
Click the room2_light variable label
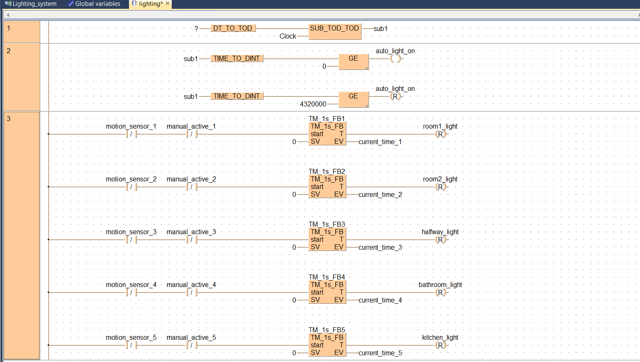click(x=440, y=179)
